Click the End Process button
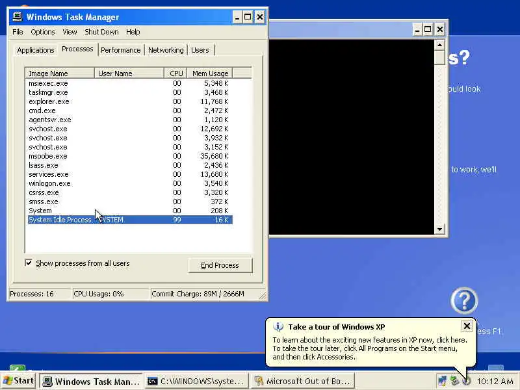 [x=220, y=265]
